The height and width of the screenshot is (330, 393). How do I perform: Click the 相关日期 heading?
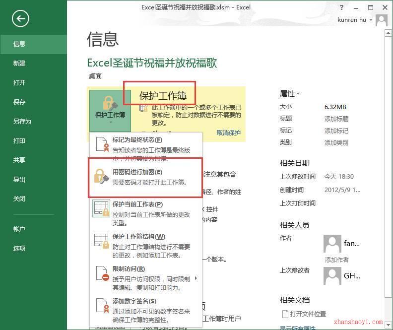click(x=294, y=163)
